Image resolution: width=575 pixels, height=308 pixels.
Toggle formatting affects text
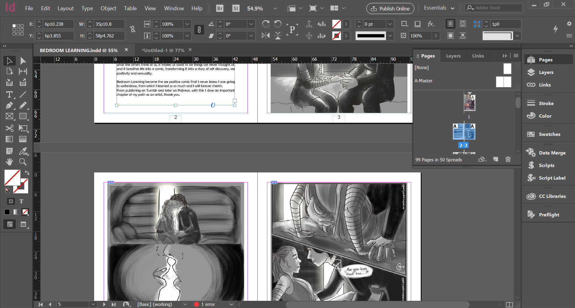coord(21,201)
